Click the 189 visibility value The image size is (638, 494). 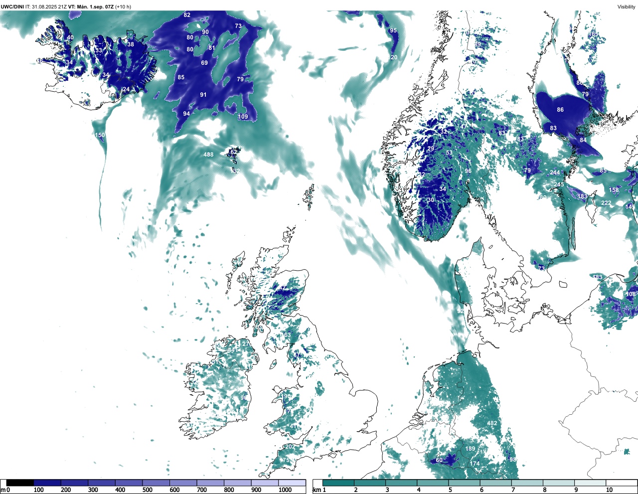470,449
